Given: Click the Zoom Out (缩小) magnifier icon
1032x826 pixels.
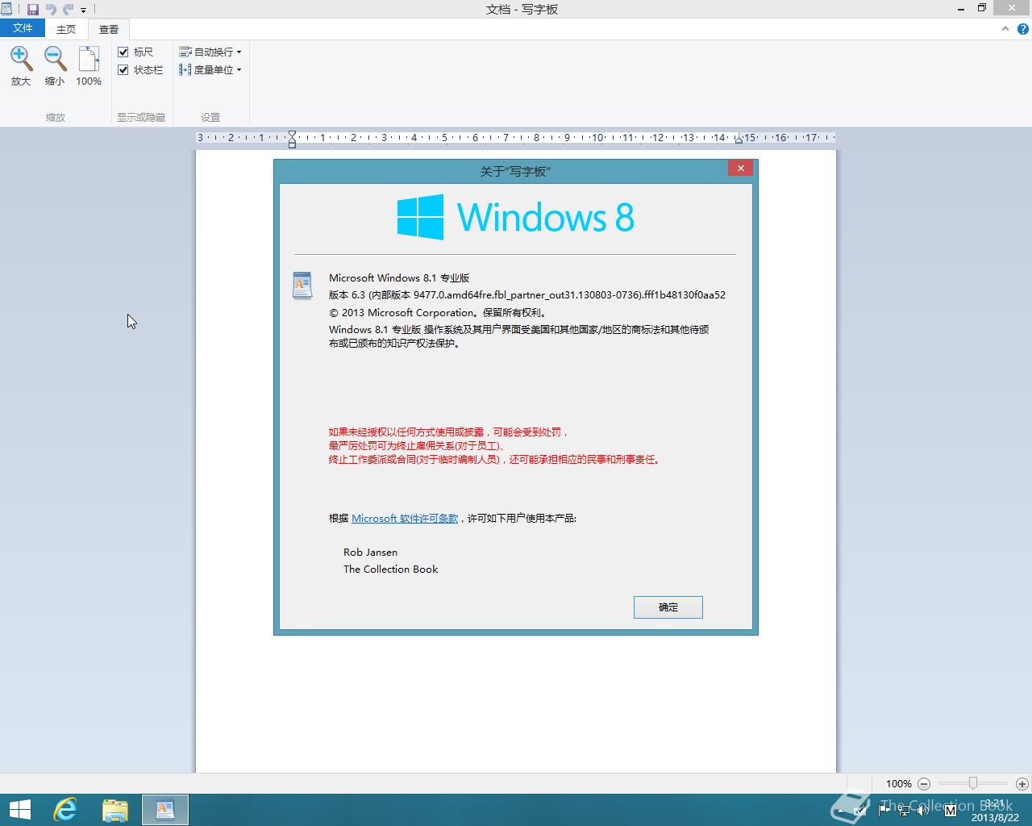Looking at the screenshot, I should (55, 59).
